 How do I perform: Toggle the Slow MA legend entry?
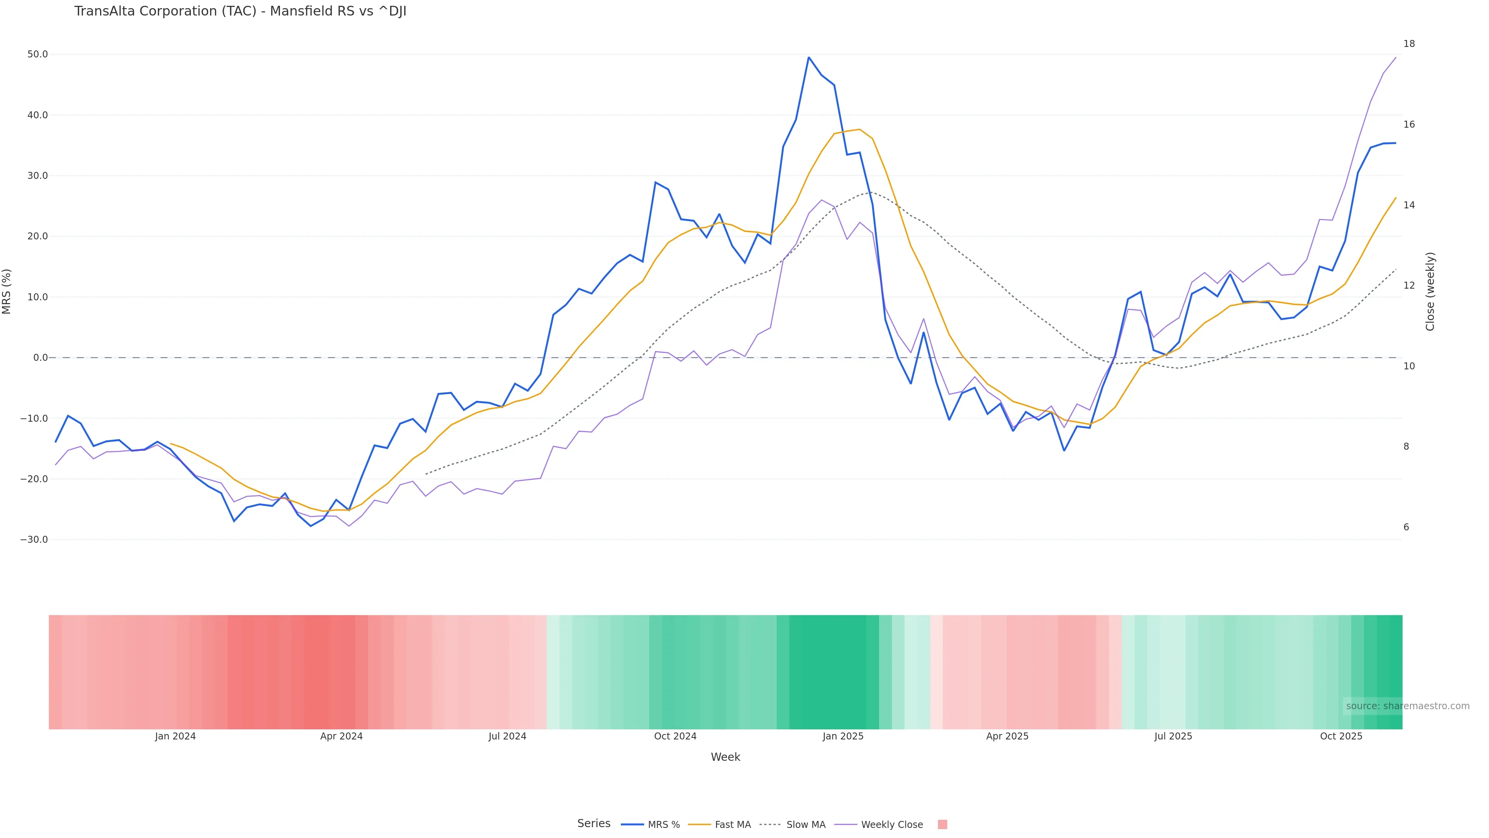(x=793, y=825)
